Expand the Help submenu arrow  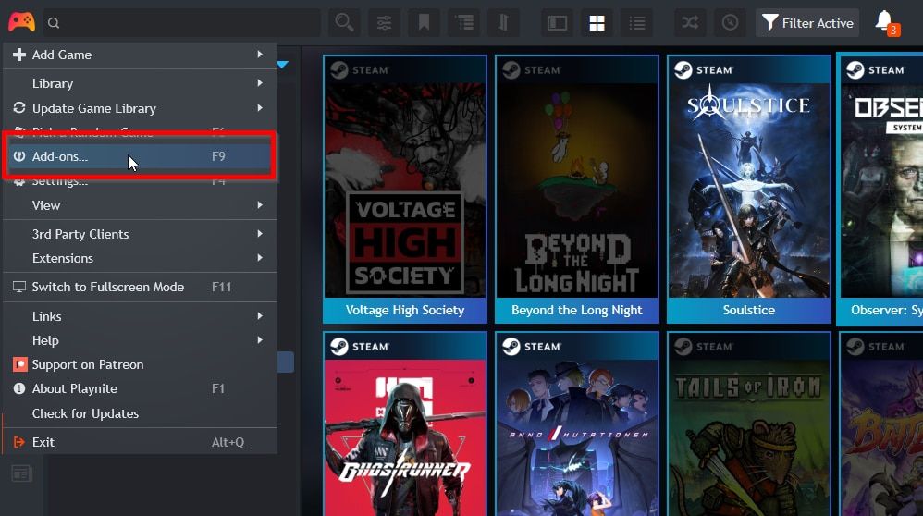[x=260, y=340]
